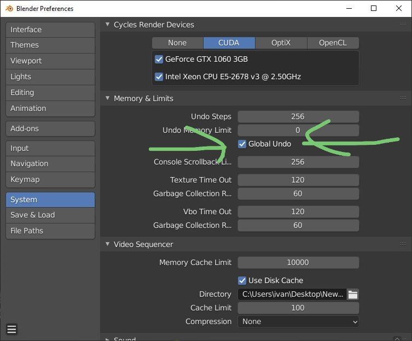Screen dimensions: 412x341
Task: Browse for the disk cache directory folder
Action: 352,294
